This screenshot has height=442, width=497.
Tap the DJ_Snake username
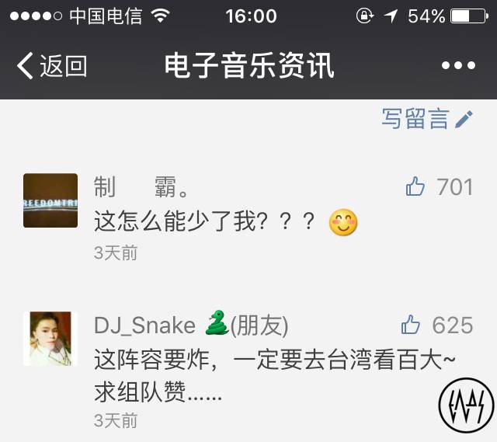point(145,325)
